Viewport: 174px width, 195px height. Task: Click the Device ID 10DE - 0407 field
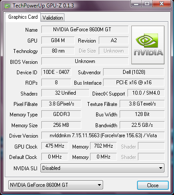click(56, 72)
